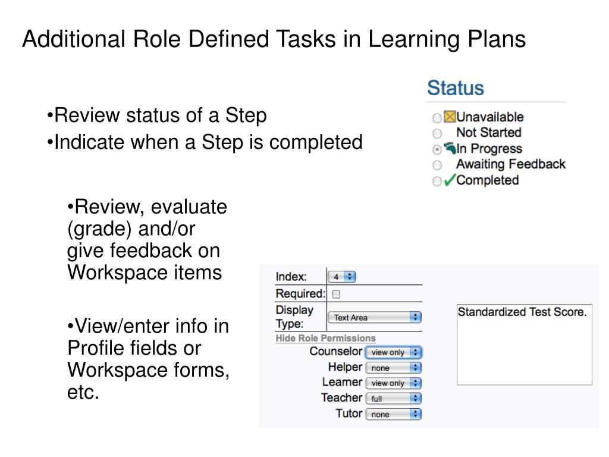Open the Display Type dropdown

(374, 318)
